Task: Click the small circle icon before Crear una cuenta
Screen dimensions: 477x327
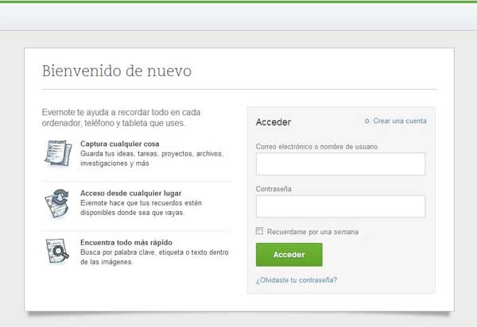Action: (x=366, y=121)
